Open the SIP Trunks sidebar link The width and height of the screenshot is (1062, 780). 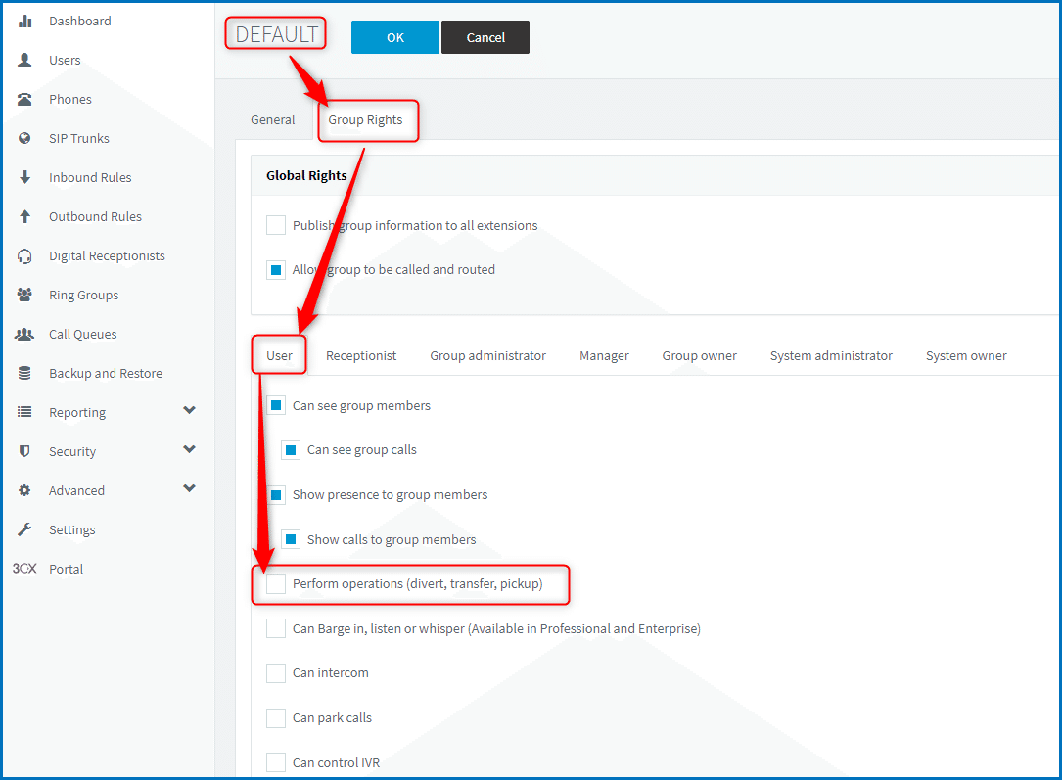coord(79,138)
